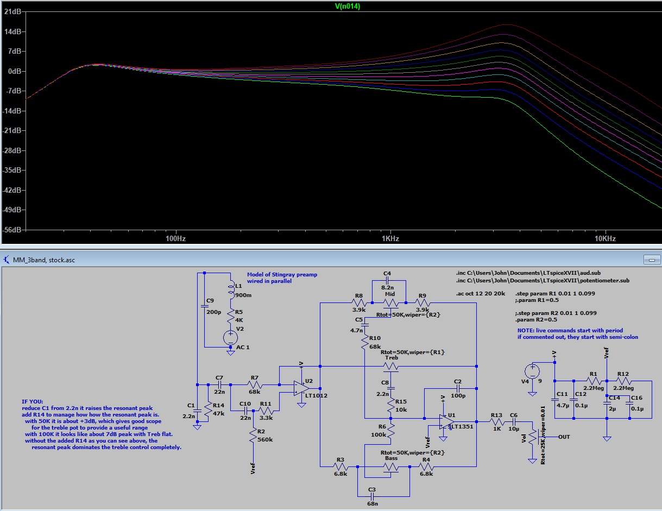This screenshot has height=511, width=662.
Task: Select the C2 feedback capacitor symbol
Action: [x=457, y=389]
